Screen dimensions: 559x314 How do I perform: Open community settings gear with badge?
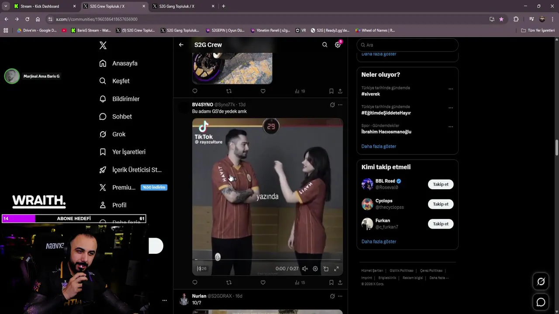[338, 44]
